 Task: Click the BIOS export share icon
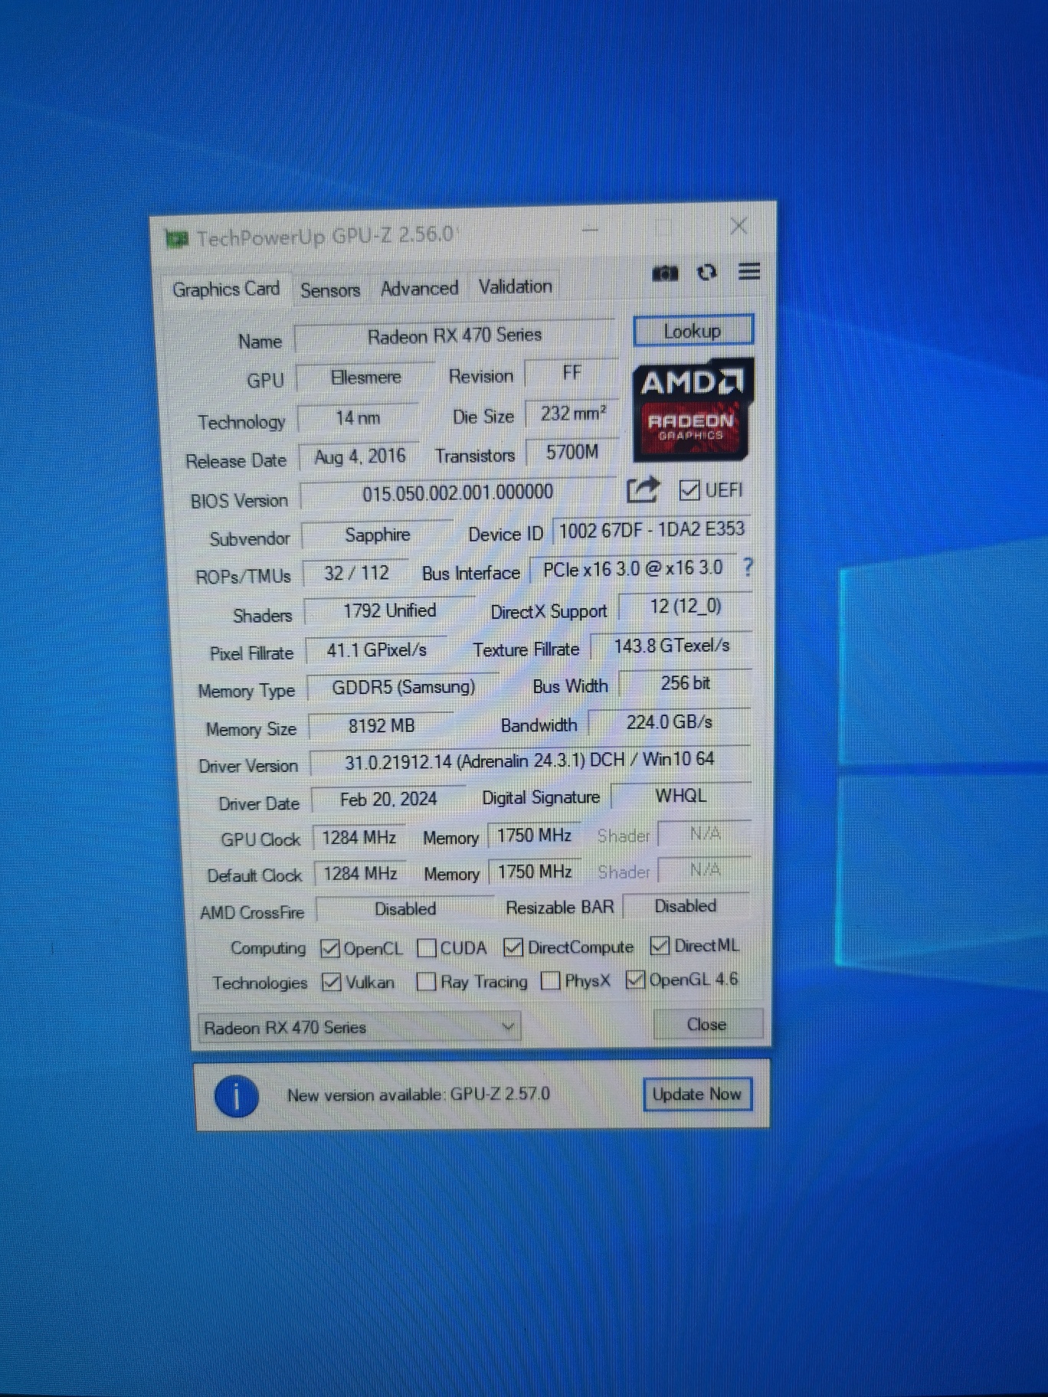point(642,490)
